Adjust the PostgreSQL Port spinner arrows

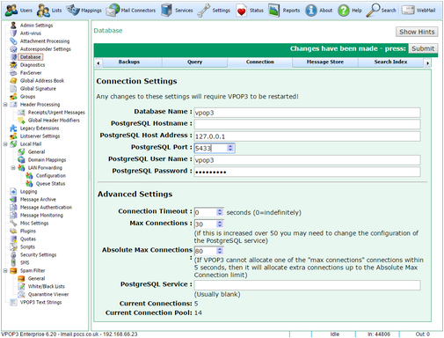pyautogui.click(x=230, y=148)
